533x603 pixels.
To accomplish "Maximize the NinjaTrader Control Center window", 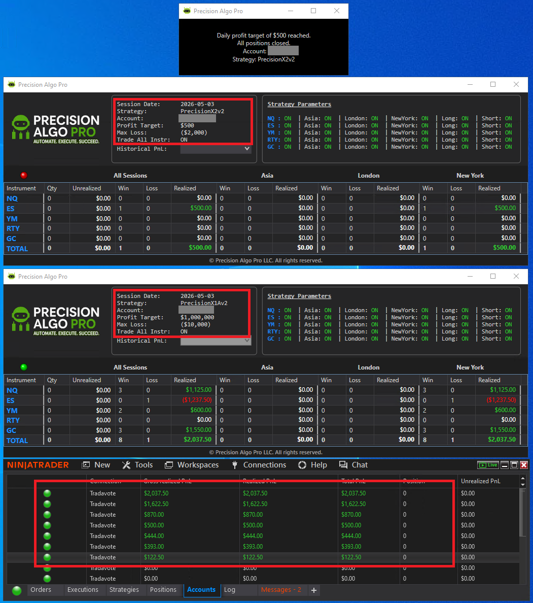I will coord(514,465).
